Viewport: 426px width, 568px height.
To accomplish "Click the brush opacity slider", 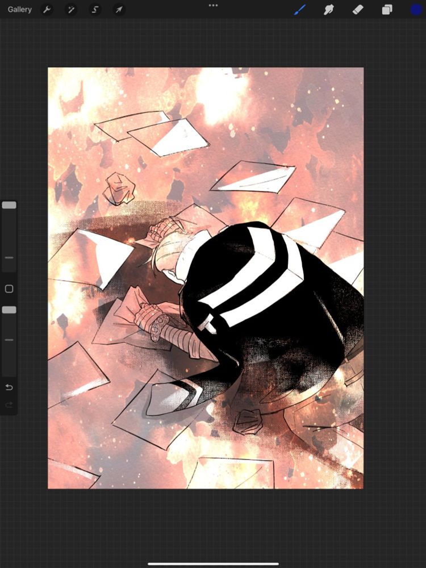I will (x=9, y=340).
